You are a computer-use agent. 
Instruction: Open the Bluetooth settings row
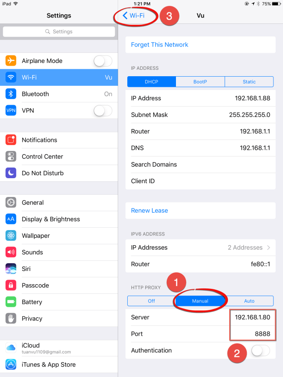59,94
